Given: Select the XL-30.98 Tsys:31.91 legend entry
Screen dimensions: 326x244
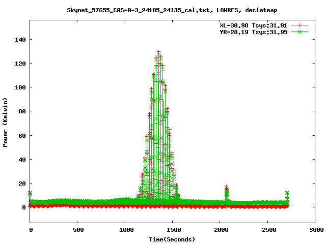Looking at the screenshot, I should pos(254,25).
